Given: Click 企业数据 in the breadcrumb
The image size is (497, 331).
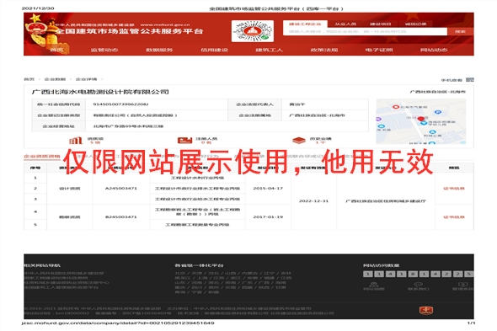Looking at the screenshot, I should point(55,79).
